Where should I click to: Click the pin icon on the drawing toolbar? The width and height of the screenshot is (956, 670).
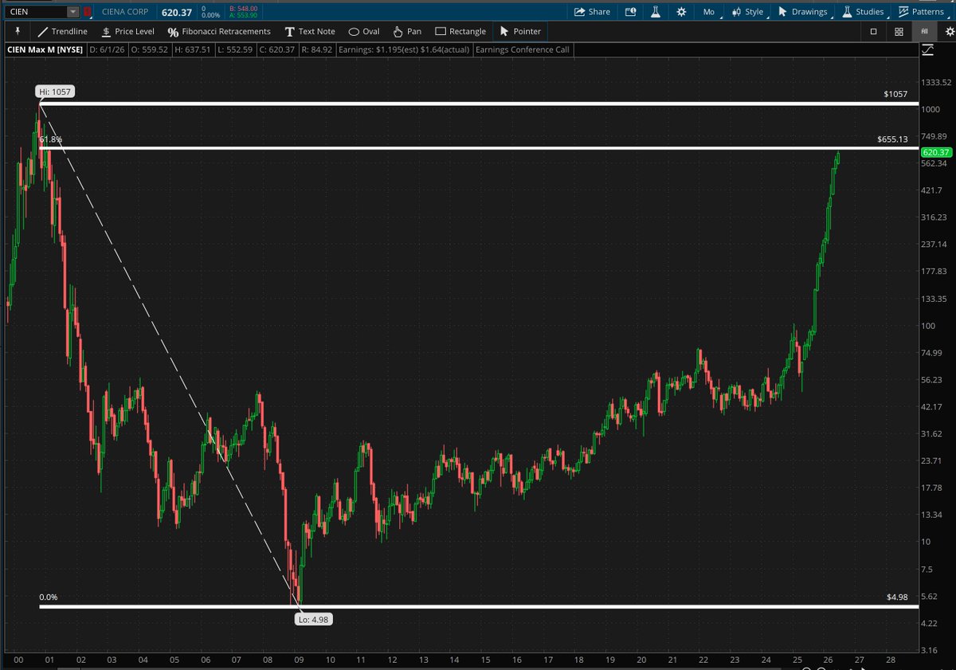click(18, 31)
